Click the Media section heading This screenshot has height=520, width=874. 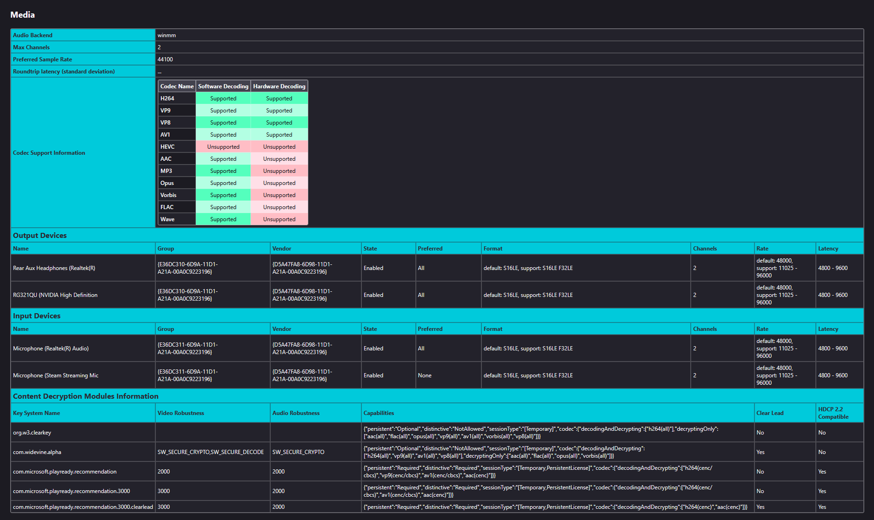click(x=22, y=15)
